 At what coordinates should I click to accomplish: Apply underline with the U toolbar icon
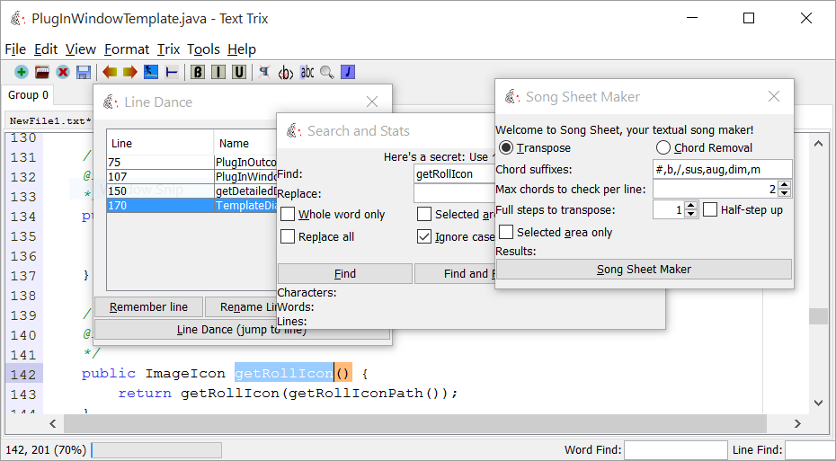point(239,72)
